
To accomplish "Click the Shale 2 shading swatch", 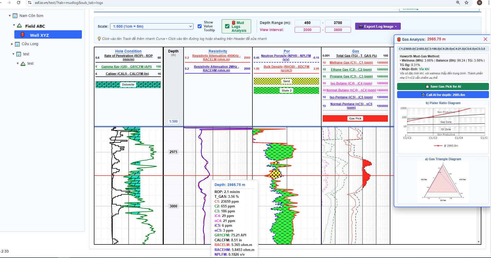I will point(286,91).
